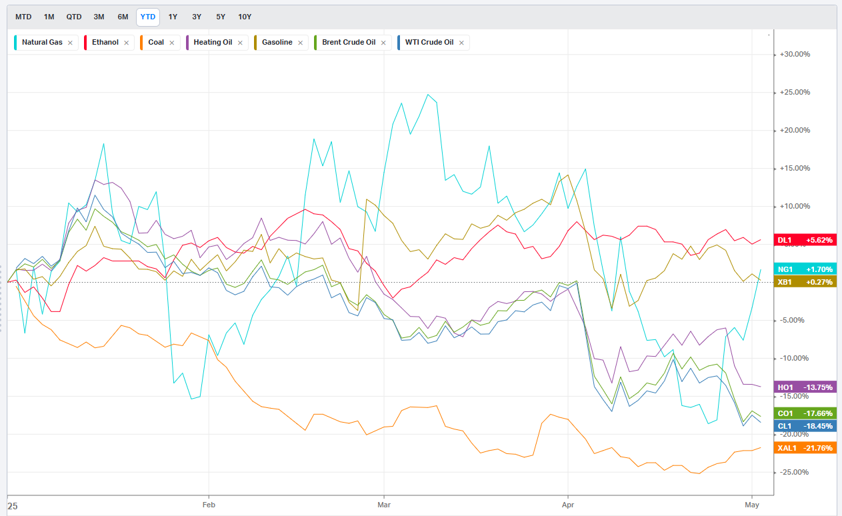Image resolution: width=842 pixels, height=516 pixels.
Task: Click the Ethanol legend chip
Action: (109, 43)
